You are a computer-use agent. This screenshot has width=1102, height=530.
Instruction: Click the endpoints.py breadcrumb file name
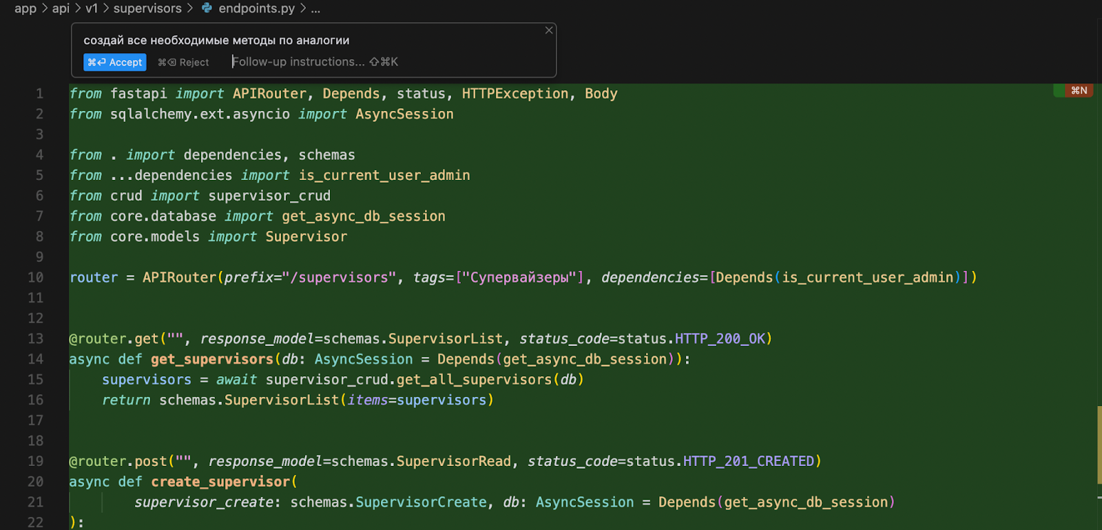point(256,8)
